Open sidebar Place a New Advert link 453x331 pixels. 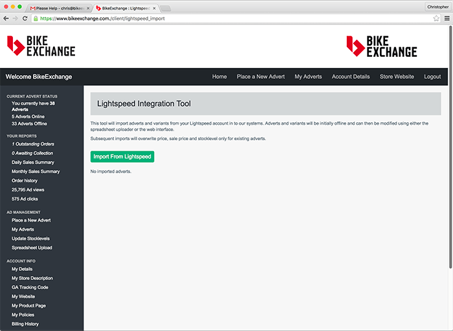tap(31, 220)
